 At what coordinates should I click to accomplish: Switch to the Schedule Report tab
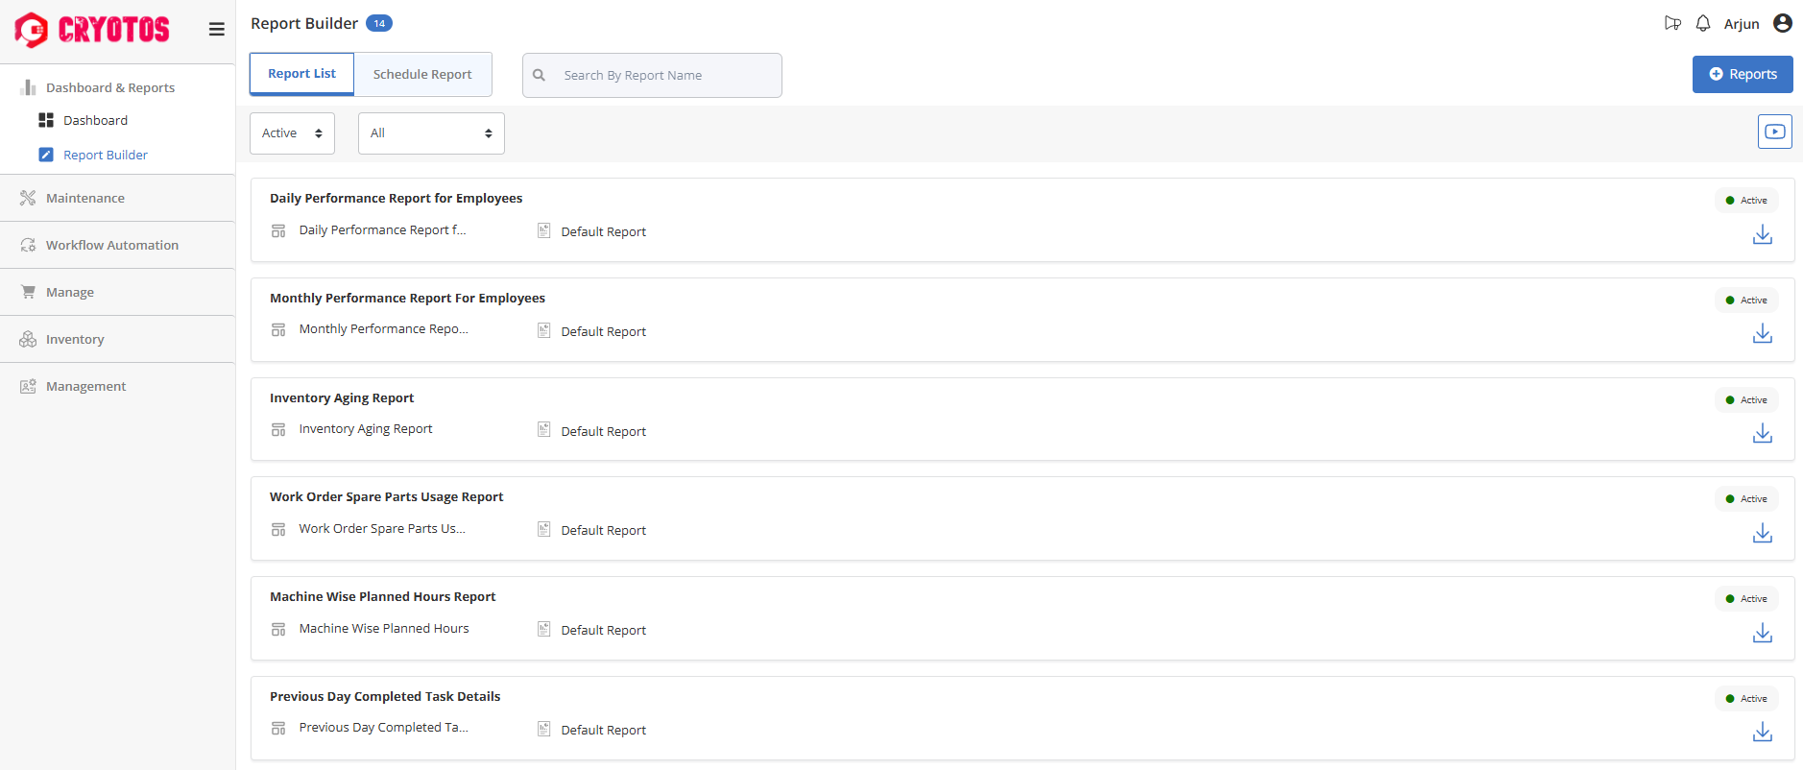pos(422,74)
